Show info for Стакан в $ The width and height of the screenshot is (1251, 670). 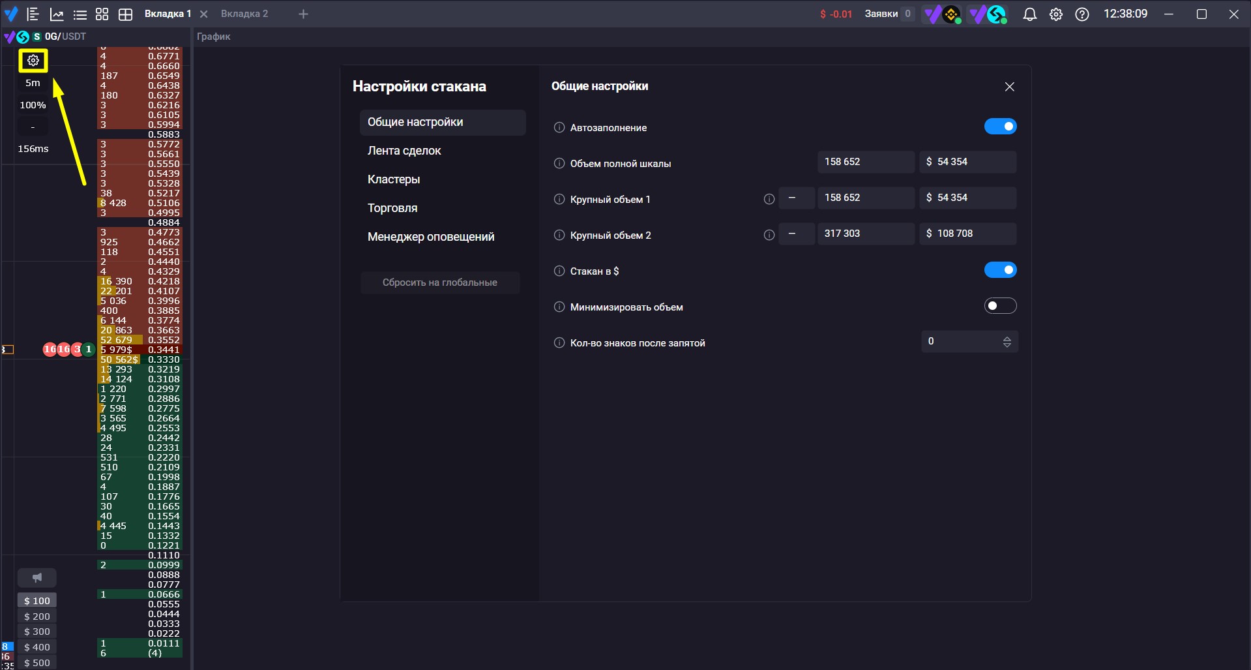click(559, 271)
